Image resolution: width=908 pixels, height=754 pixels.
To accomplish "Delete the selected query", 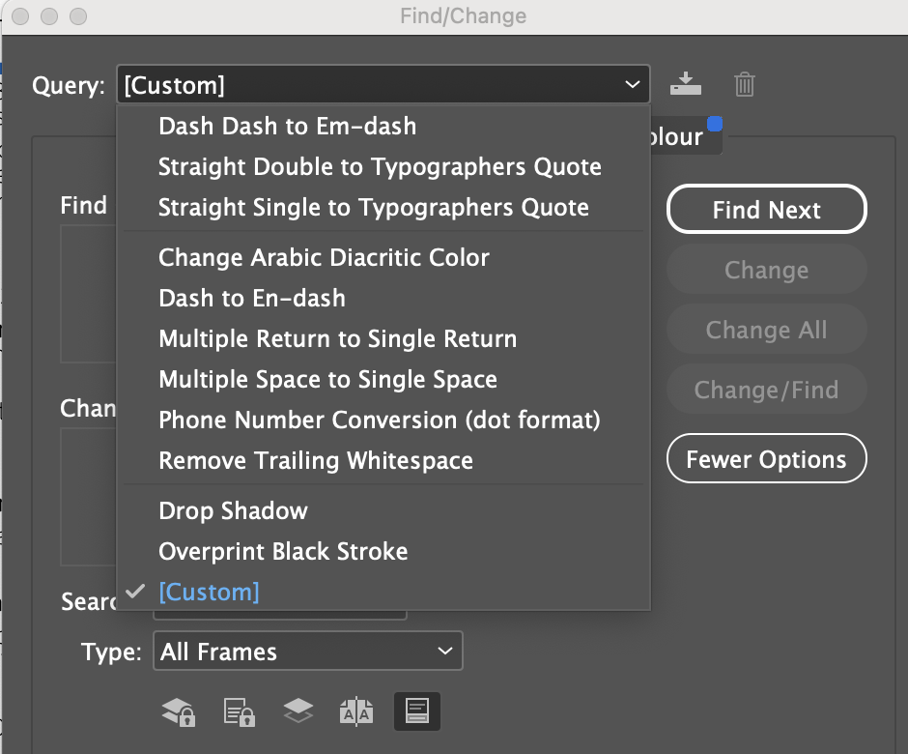I will click(x=744, y=84).
